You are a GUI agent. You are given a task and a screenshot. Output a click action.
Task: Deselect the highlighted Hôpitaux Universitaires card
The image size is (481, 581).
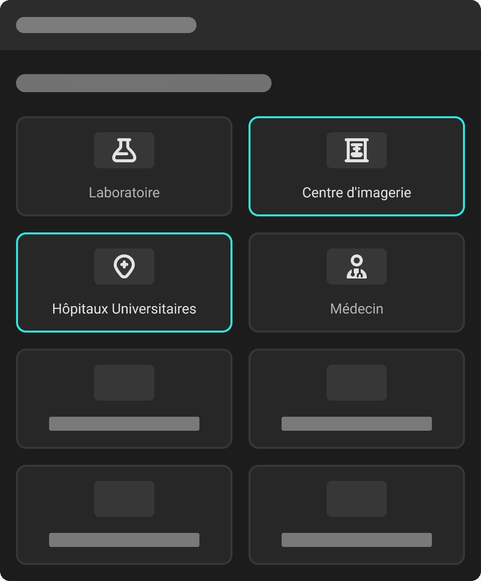[x=124, y=282]
